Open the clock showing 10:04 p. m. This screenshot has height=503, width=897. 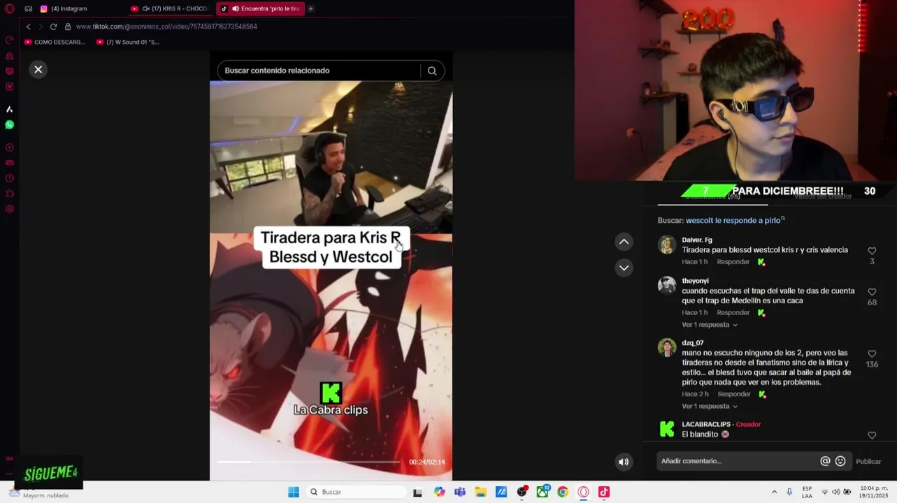pos(875,492)
